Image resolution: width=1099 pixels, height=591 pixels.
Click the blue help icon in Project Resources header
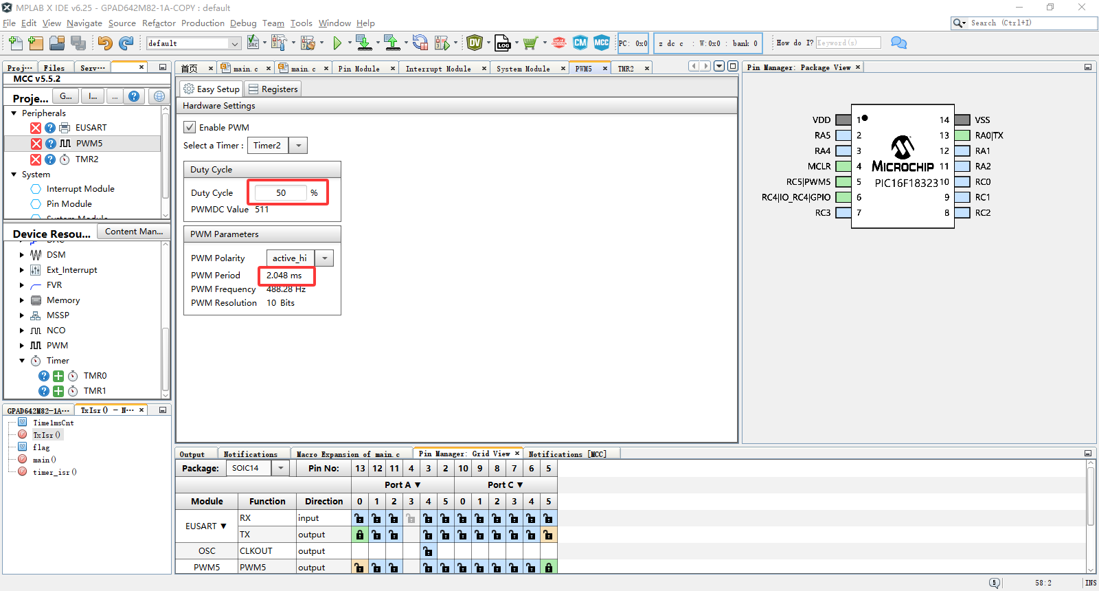coord(134,96)
